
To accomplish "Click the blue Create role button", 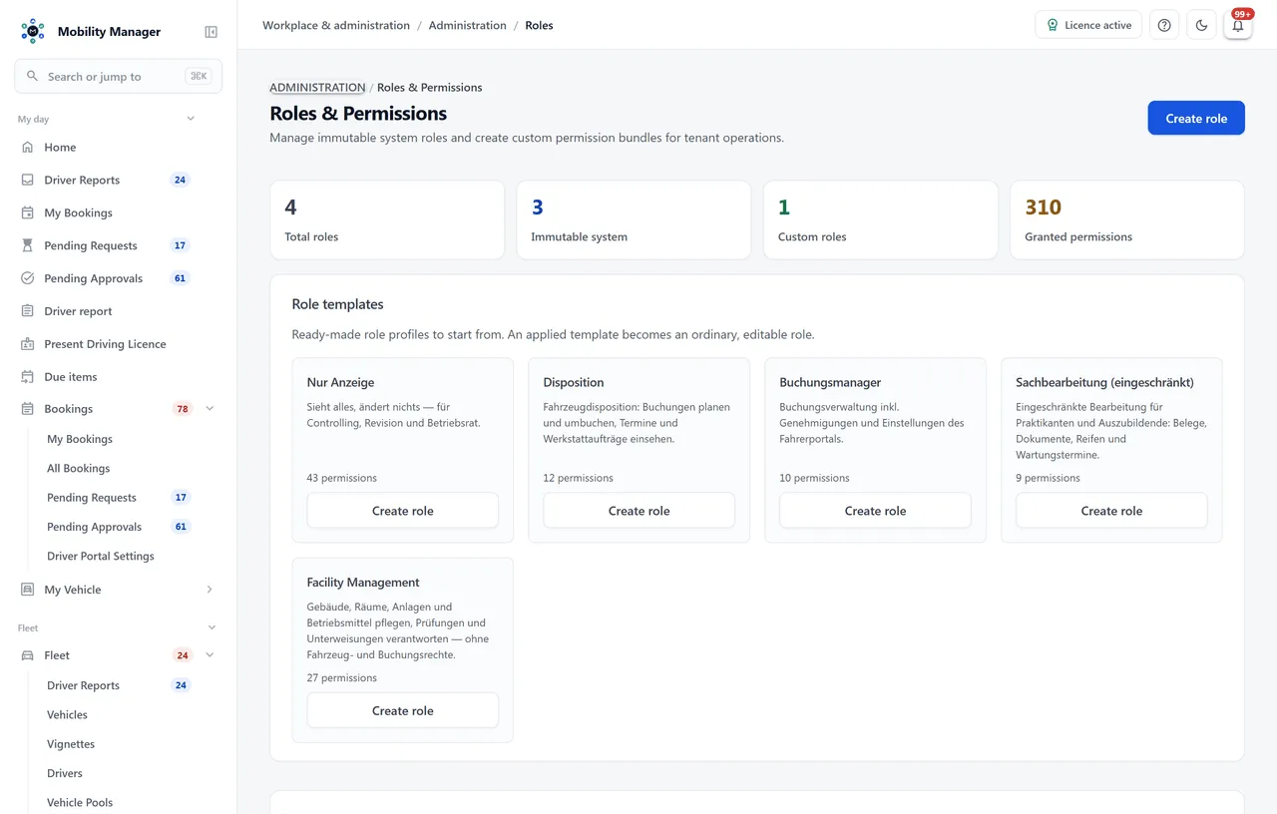I will coord(1196,118).
